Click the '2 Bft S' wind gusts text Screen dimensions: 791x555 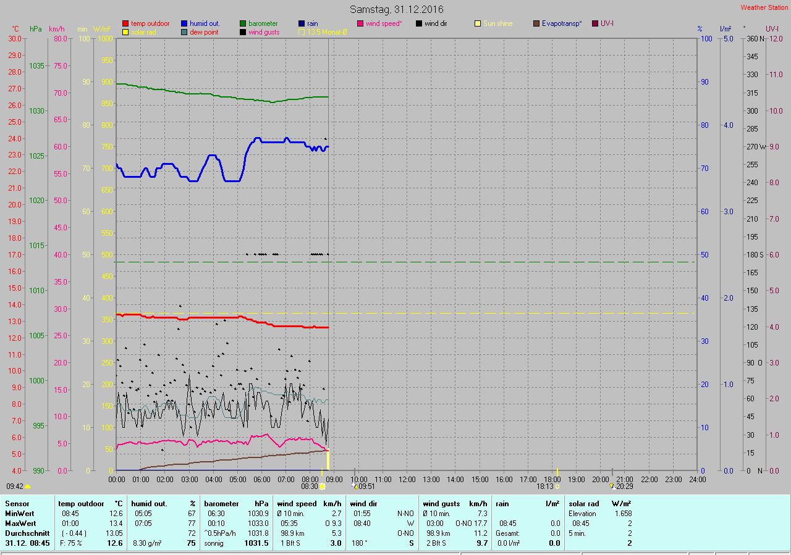point(437,543)
